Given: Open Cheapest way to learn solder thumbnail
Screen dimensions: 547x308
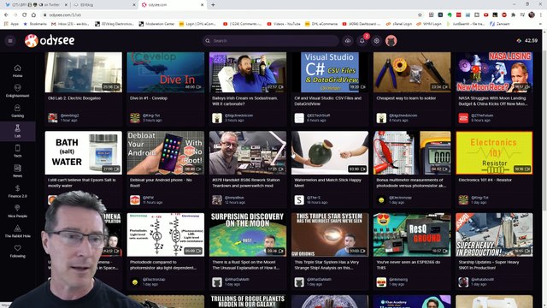Looking at the screenshot, I should (412, 72).
